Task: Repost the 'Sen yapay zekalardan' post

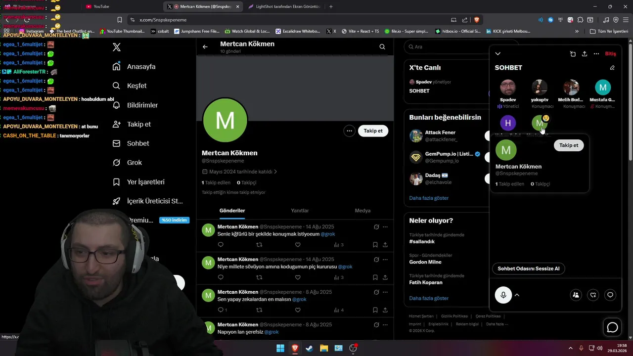Action: point(259,310)
